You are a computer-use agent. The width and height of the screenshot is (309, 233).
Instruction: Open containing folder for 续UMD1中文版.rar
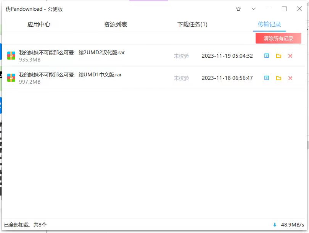pyautogui.click(x=278, y=78)
